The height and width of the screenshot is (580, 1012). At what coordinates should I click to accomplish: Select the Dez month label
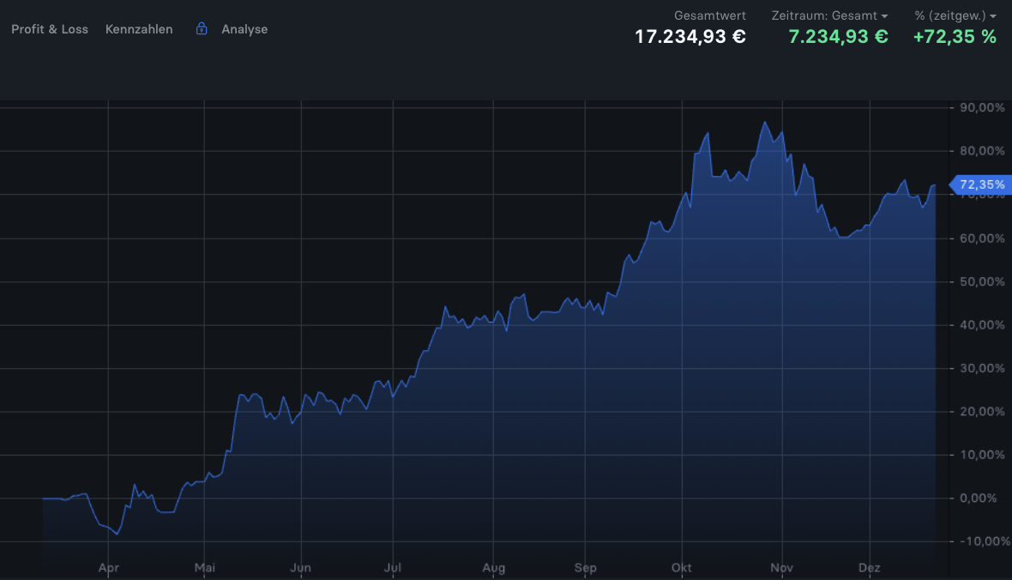[x=870, y=568]
